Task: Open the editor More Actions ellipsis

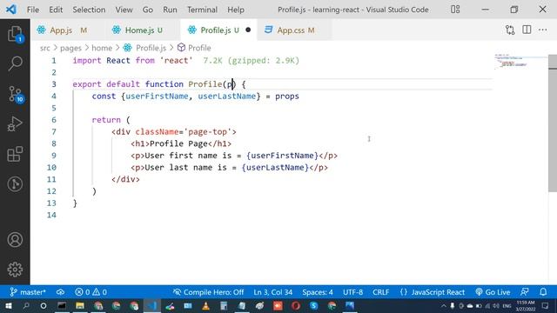Action: (x=543, y=30)
